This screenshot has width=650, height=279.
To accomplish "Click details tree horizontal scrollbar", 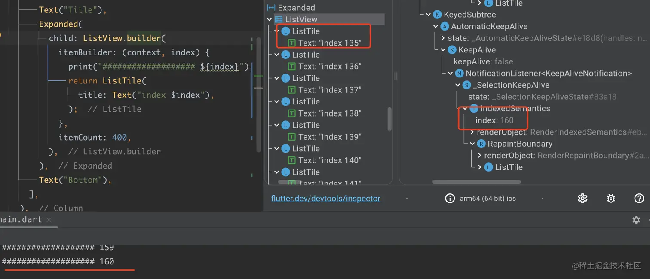I will click(477, 182).
